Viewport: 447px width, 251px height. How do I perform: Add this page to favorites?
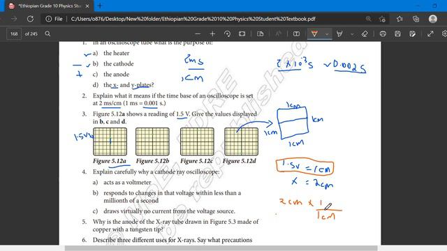point(382,19)
